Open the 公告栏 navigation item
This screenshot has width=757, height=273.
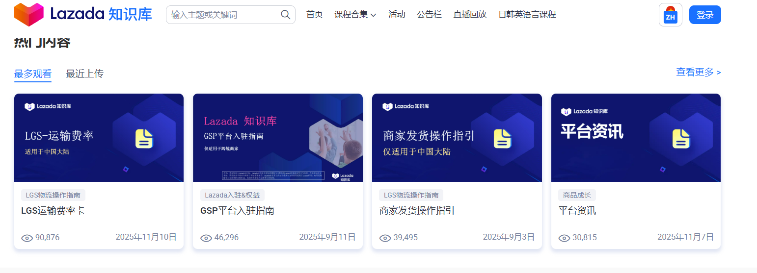click(430, 15)
